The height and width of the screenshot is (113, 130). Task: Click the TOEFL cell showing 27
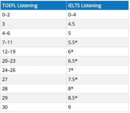[34, 79]
